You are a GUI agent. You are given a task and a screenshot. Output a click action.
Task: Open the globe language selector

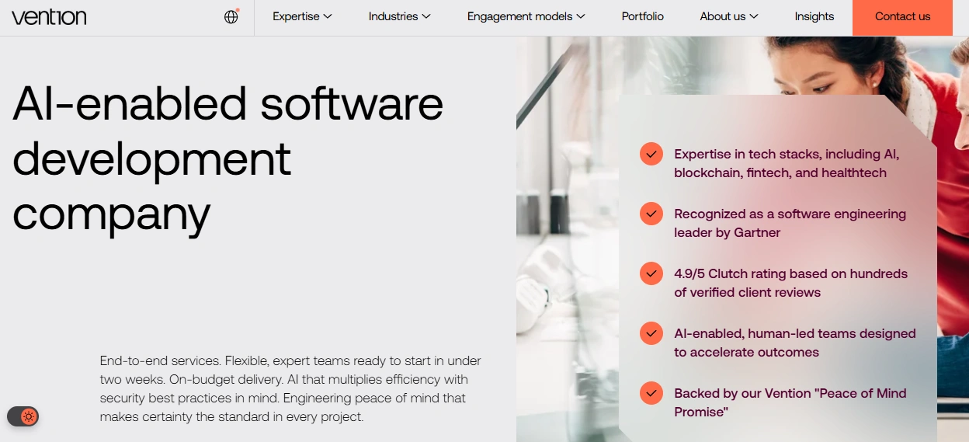[x=231, y=16]
